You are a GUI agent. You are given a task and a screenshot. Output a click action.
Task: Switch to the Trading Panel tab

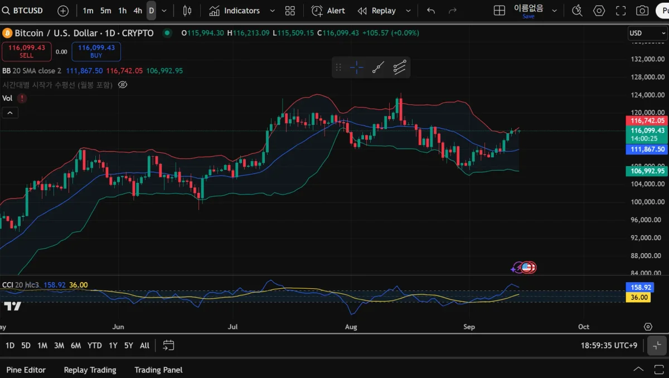click(x=158, y=370)
